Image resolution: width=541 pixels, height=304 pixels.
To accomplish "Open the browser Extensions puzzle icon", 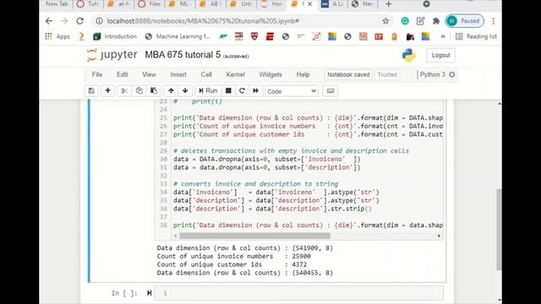I will 436,21.
